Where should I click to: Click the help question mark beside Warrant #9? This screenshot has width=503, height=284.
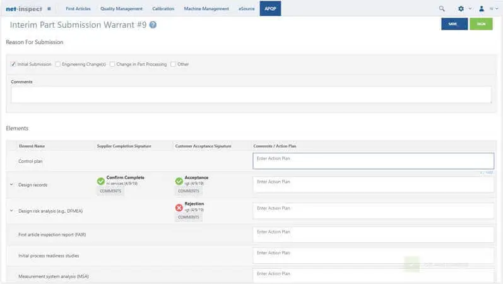tap(153, 25)
